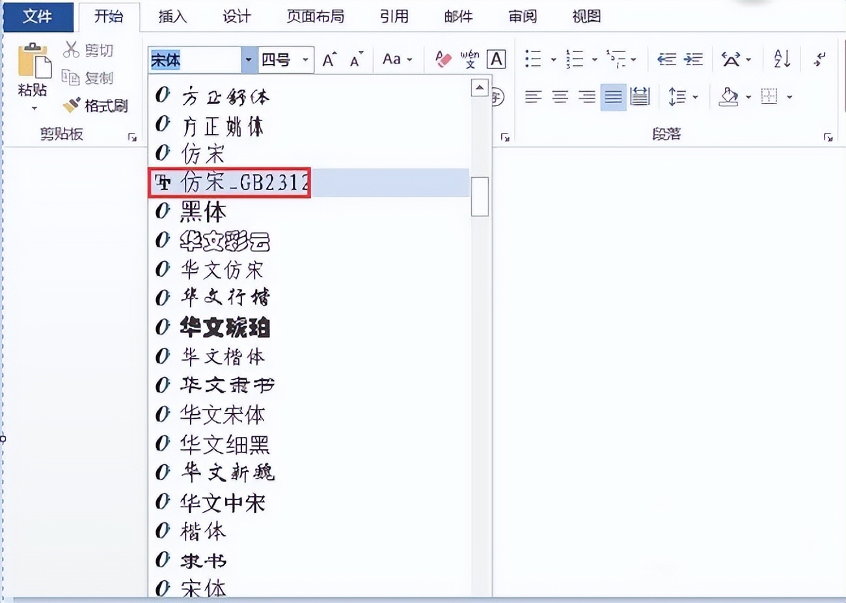Screen dimensions: 846x603
Task: Toggle justify text alignment
Action: pos(613,98)
